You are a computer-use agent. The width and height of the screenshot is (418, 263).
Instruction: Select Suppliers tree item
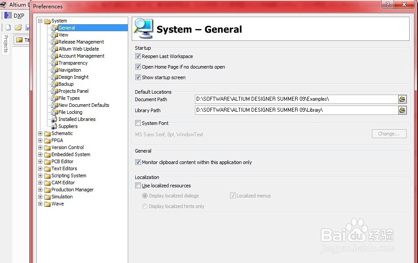(x=68, y=126)
